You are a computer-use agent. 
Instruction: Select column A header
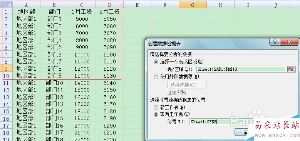pos(27,5)
